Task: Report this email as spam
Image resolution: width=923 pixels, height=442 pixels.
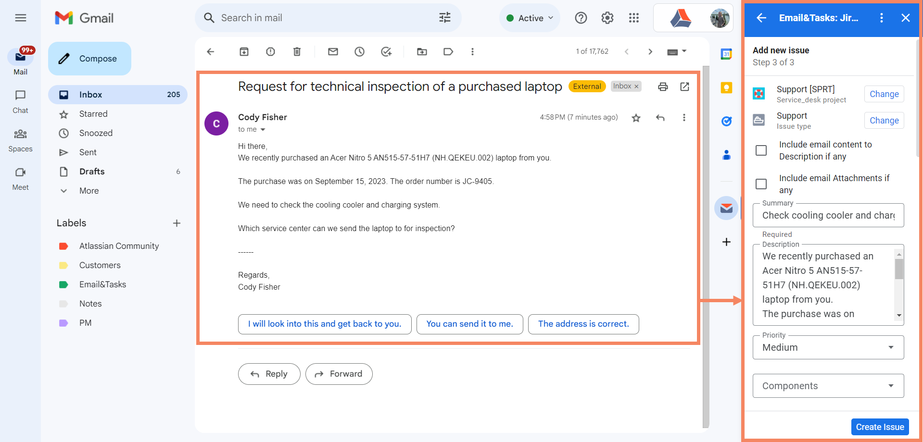Action: tap(270, 51)
